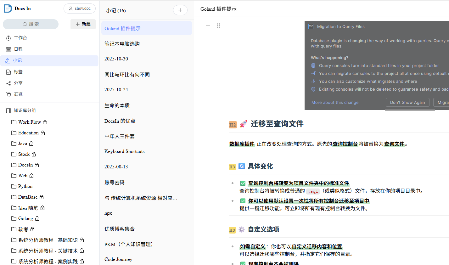Open 日程 calendar in sidebar
The width and height of the screenshot is (449, 265).
(x=18, y=49)
